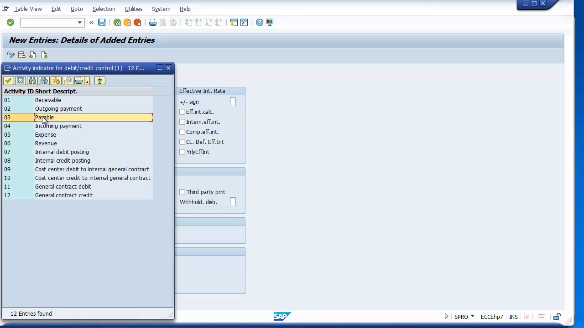Open the Selection menu
Viewport: 584px width, 328px height.
[x=104, y=9]
